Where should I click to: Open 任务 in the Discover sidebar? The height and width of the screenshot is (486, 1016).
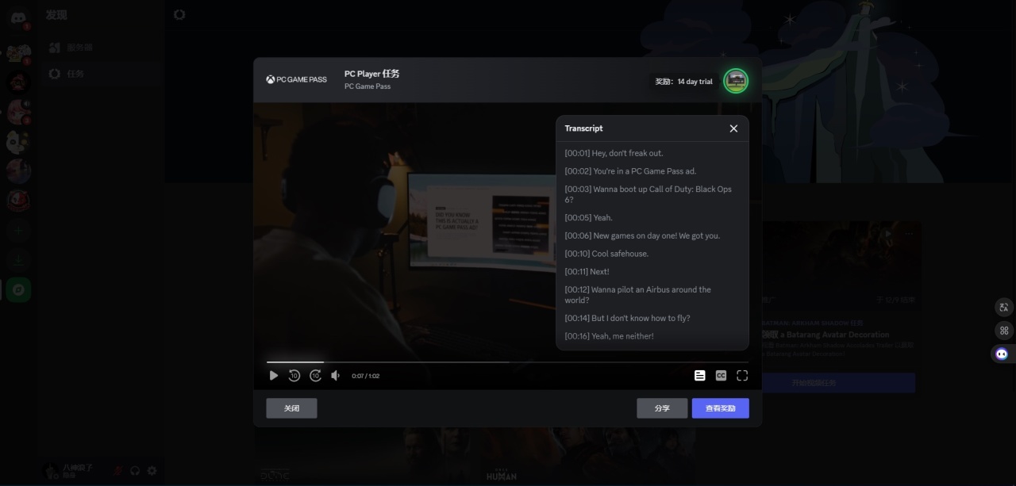tap(100, 74)
